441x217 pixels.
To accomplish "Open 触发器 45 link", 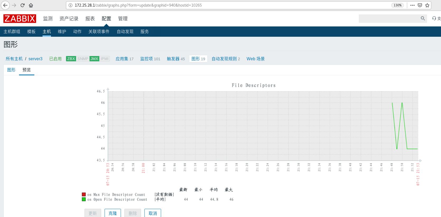I will point(176,59).
